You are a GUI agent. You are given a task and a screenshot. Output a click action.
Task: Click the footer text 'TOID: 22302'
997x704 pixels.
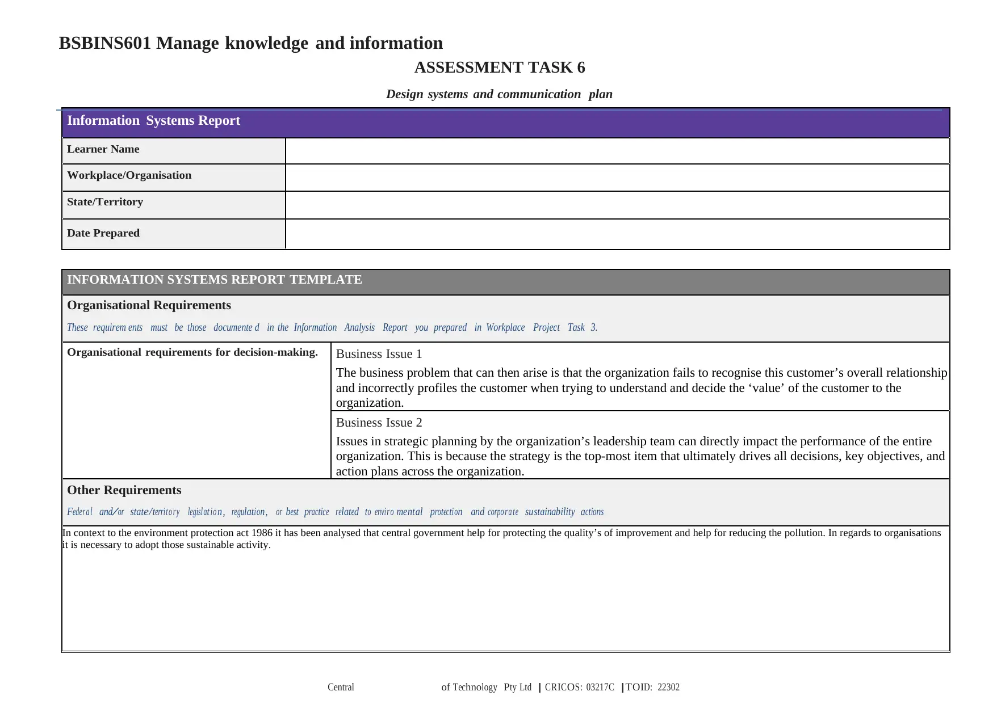pyautogui.click(x=653, y=688)
